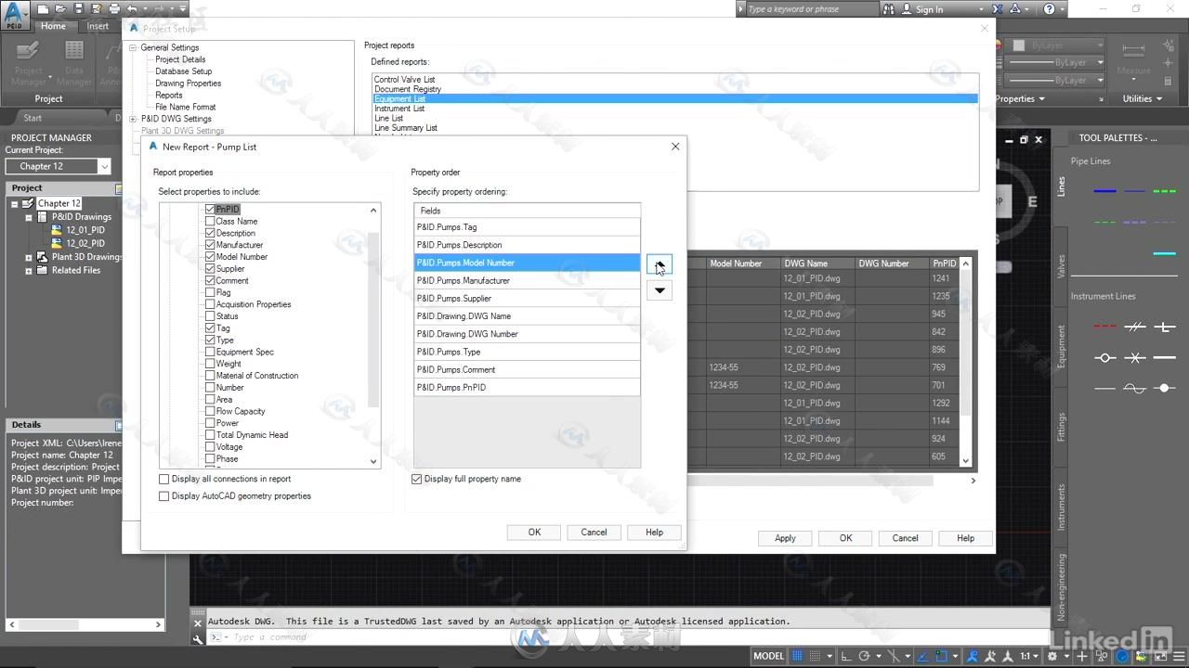Viewport: 1189px width, 668px height.
Task: Collapse General Settings tree node
Action: [x=133, y=47]
